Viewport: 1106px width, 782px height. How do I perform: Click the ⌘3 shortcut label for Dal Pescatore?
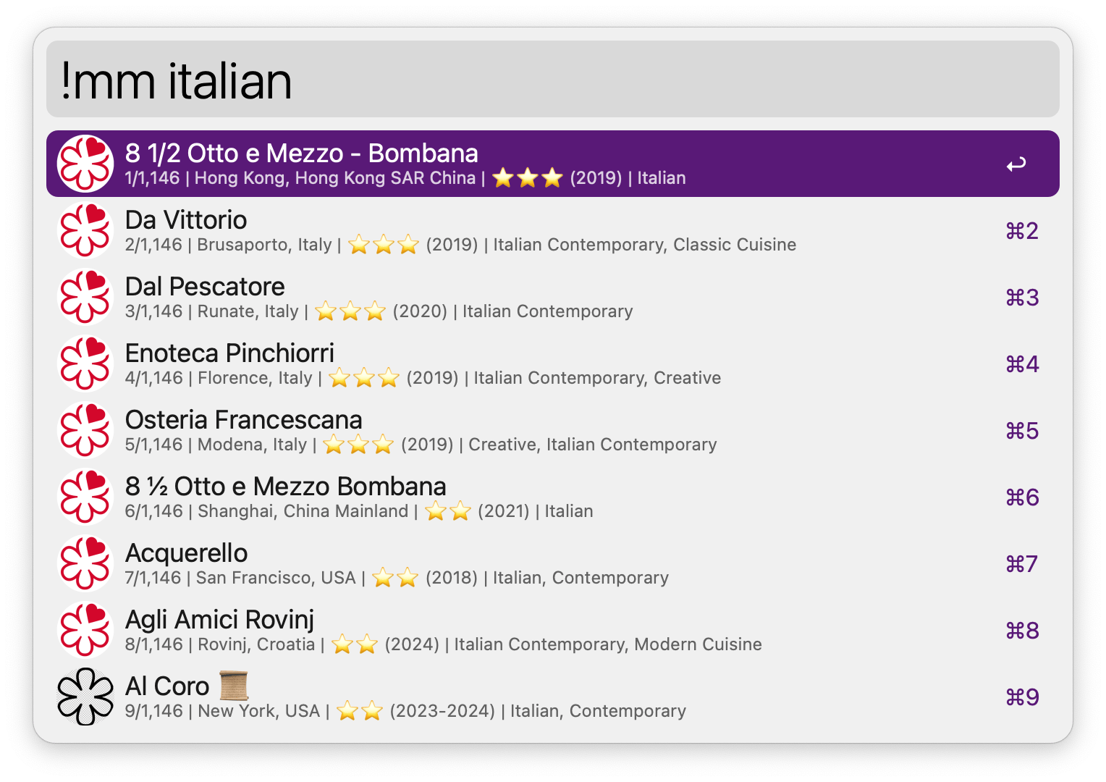coord(1022,298)
